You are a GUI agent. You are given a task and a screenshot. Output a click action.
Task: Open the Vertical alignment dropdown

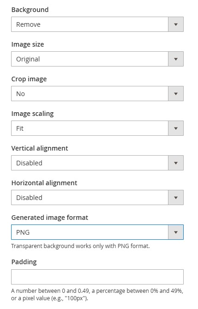[x=97, y=163]
